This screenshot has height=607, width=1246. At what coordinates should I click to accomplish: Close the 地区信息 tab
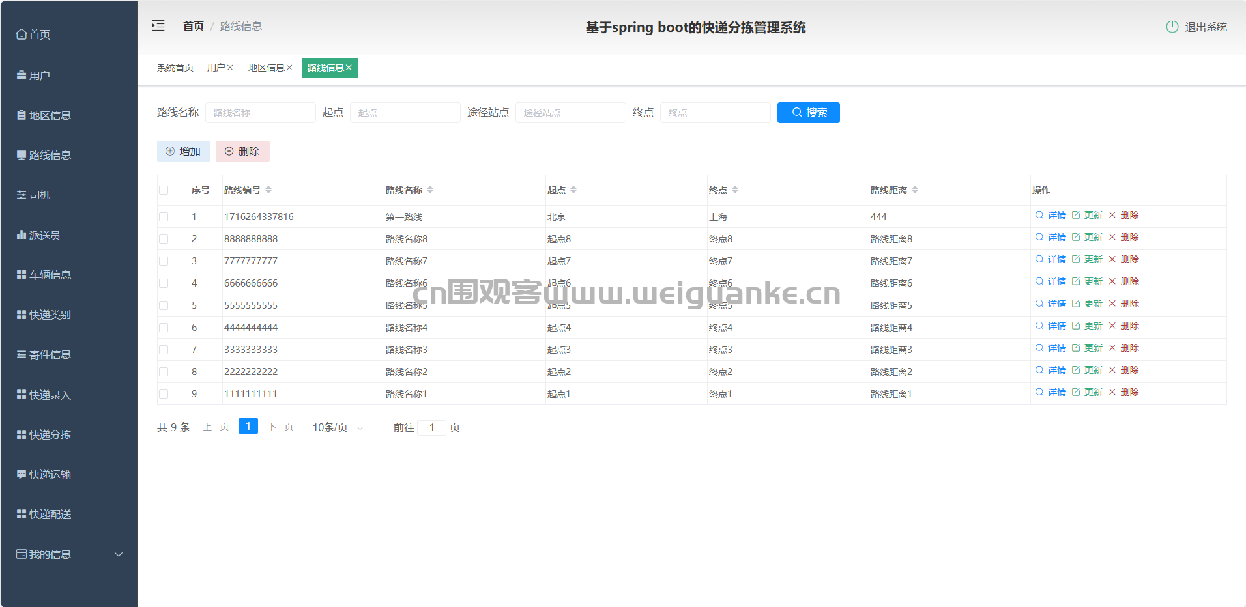point(289,68)
